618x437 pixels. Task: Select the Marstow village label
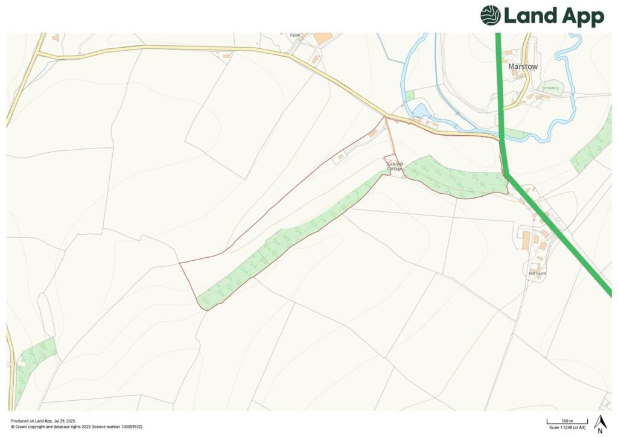point(523,66)
